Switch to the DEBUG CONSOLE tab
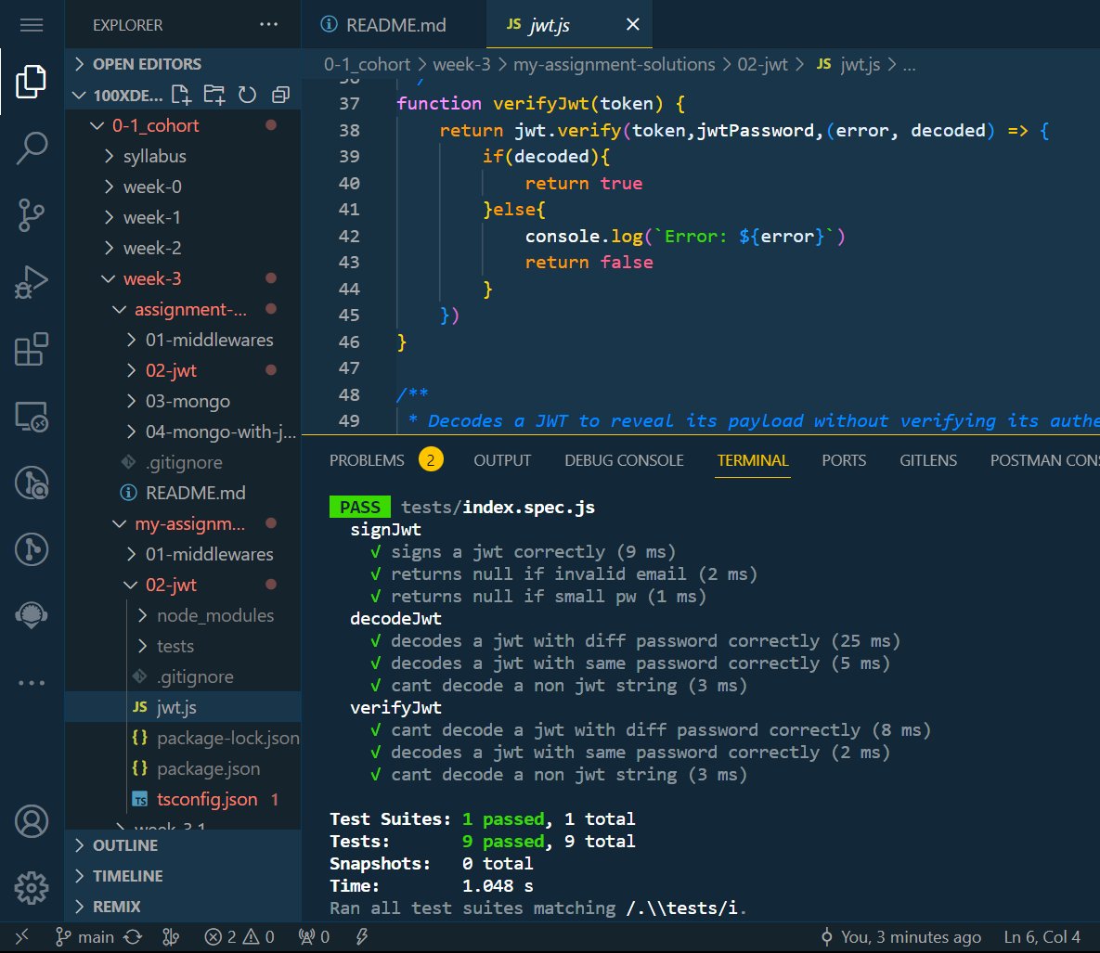Image resolution: width=1100 pixels, height=953 pixels. click(625, 460)
